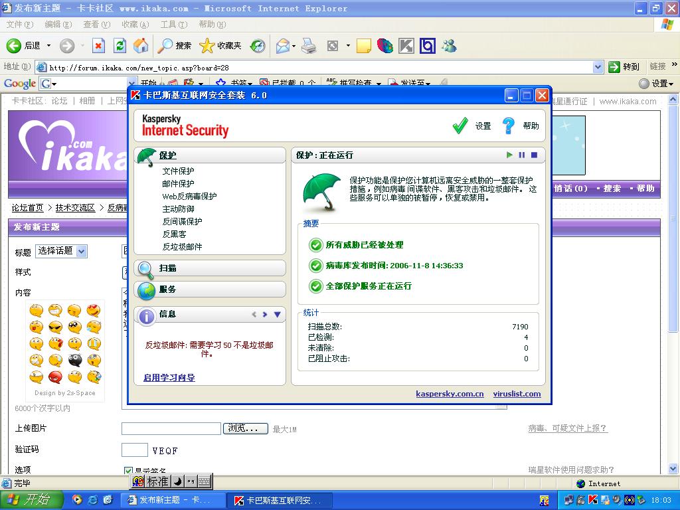Click the Messenger people icon in toolbar
Image resolution: width=680 pixels, height=510 pixels.
click(x=450, y=46)
